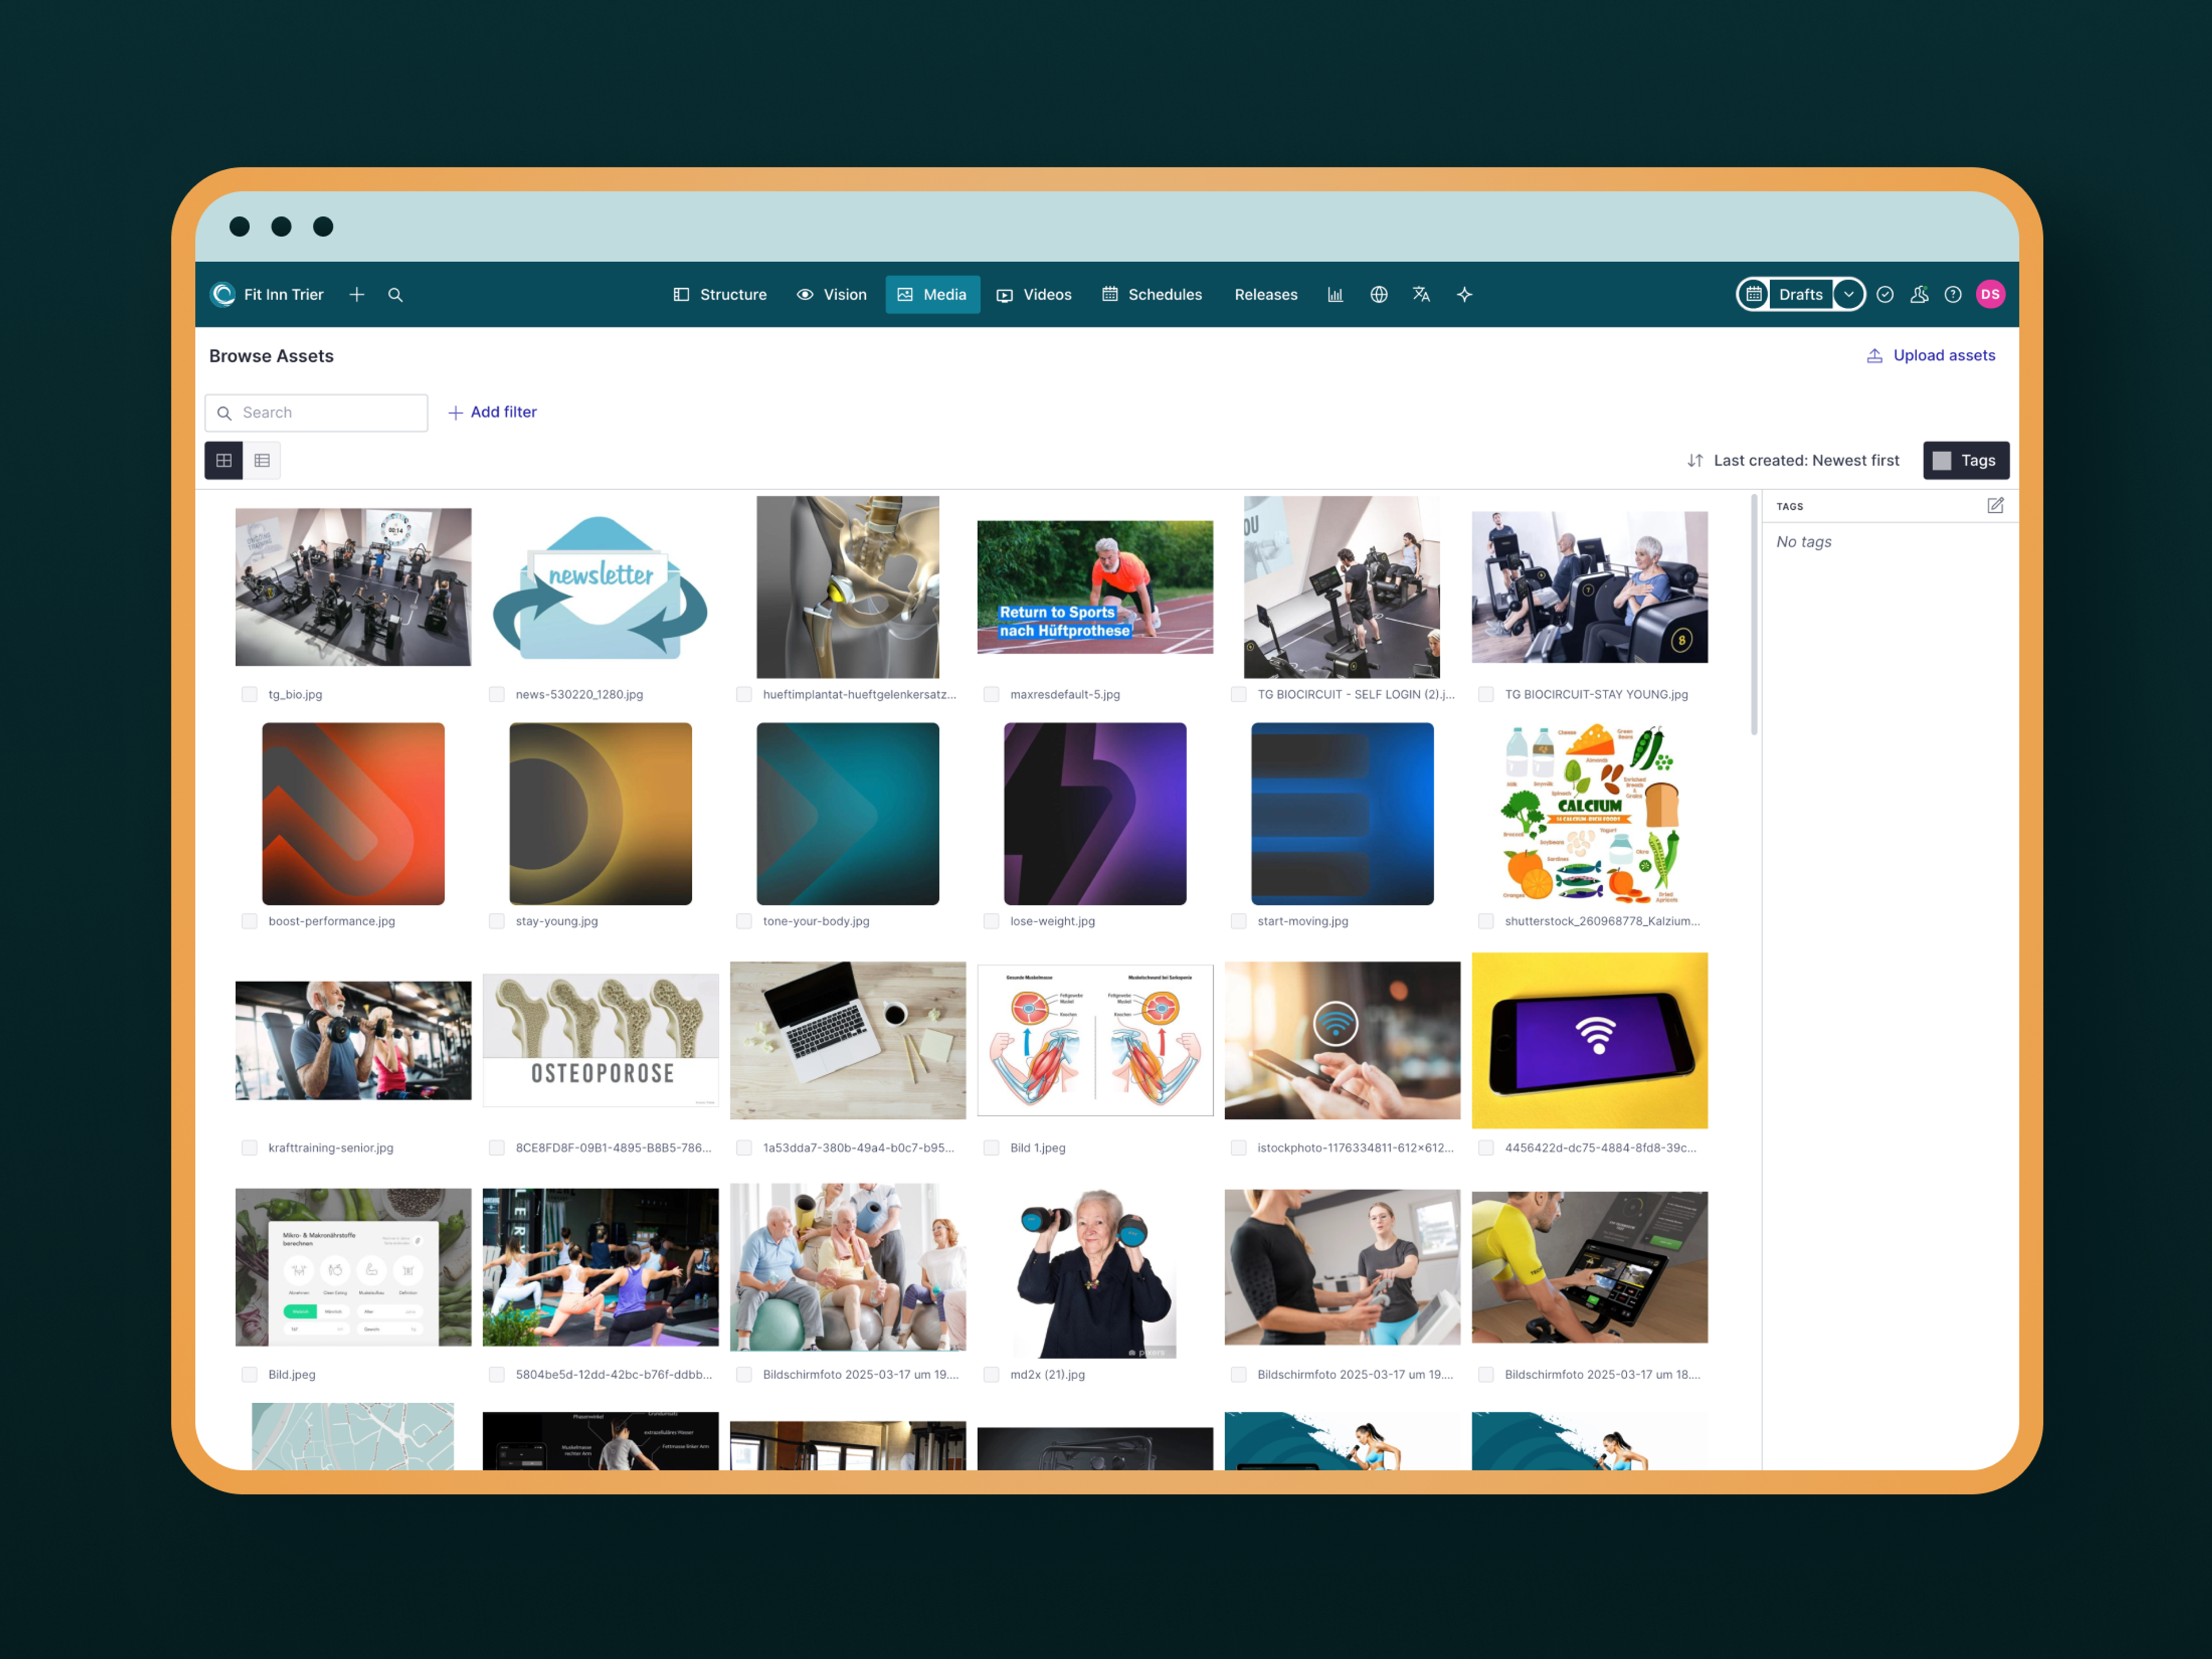Viewport: 2212px width, 1659px height.
Task: Expand the Drafts dropdown chevron
Action: coord(1848,295)
